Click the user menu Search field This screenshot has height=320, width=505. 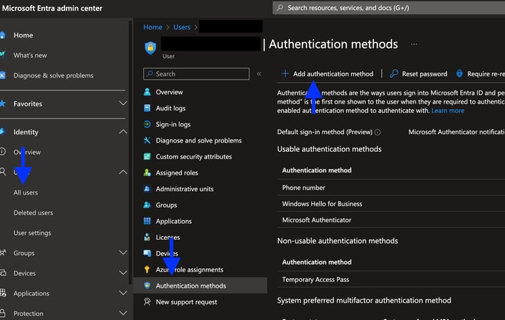coord(196,74)
